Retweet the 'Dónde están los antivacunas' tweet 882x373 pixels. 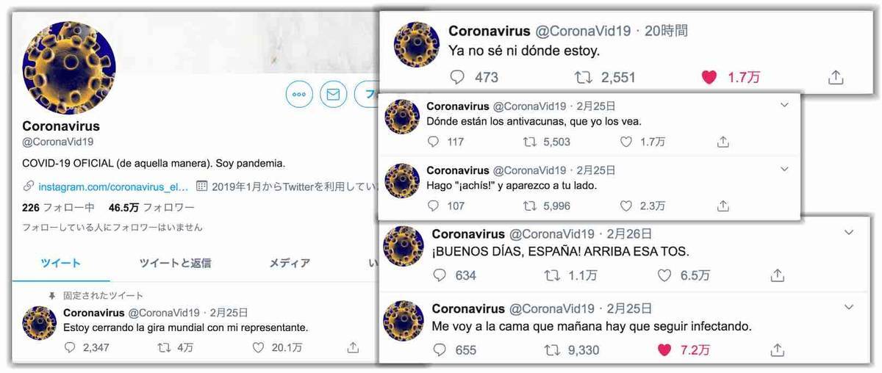coord(530,142)
